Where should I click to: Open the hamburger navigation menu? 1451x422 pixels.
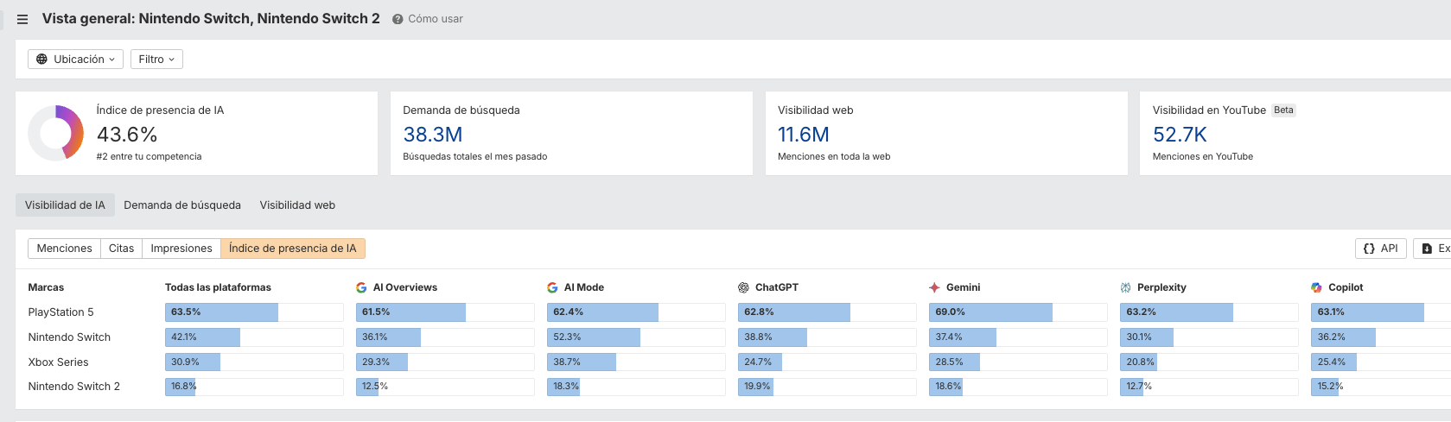pyautogui.click(x=22, y=19)
